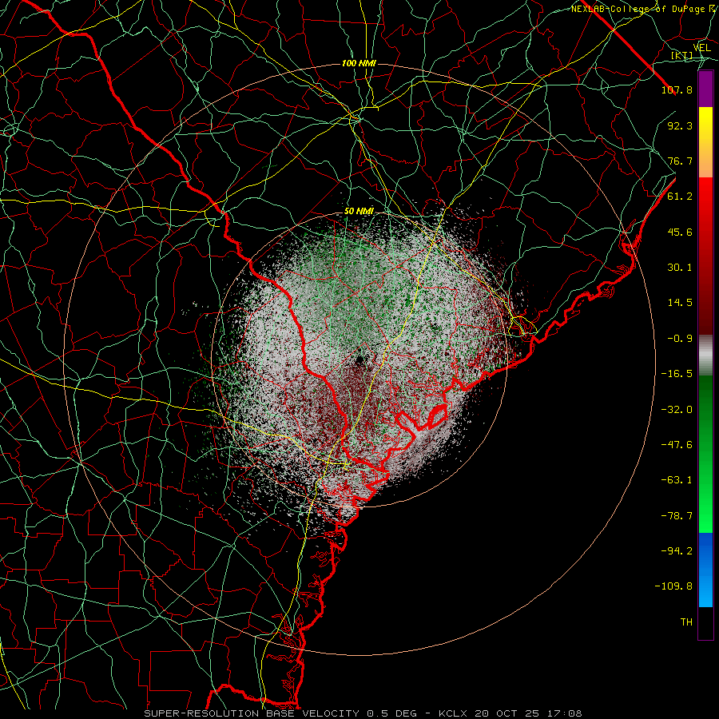Click the "-109.8" scale value
Viewport: 719px width, 719px height.
[673, 586]
